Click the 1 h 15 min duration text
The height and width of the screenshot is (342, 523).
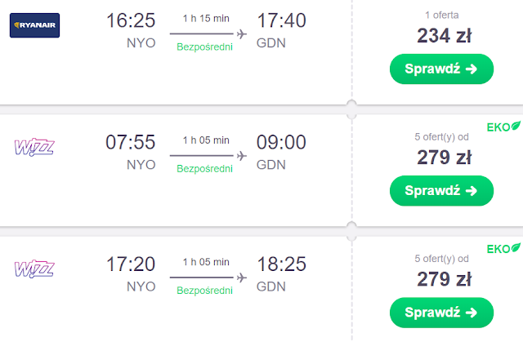pos(205,19)
